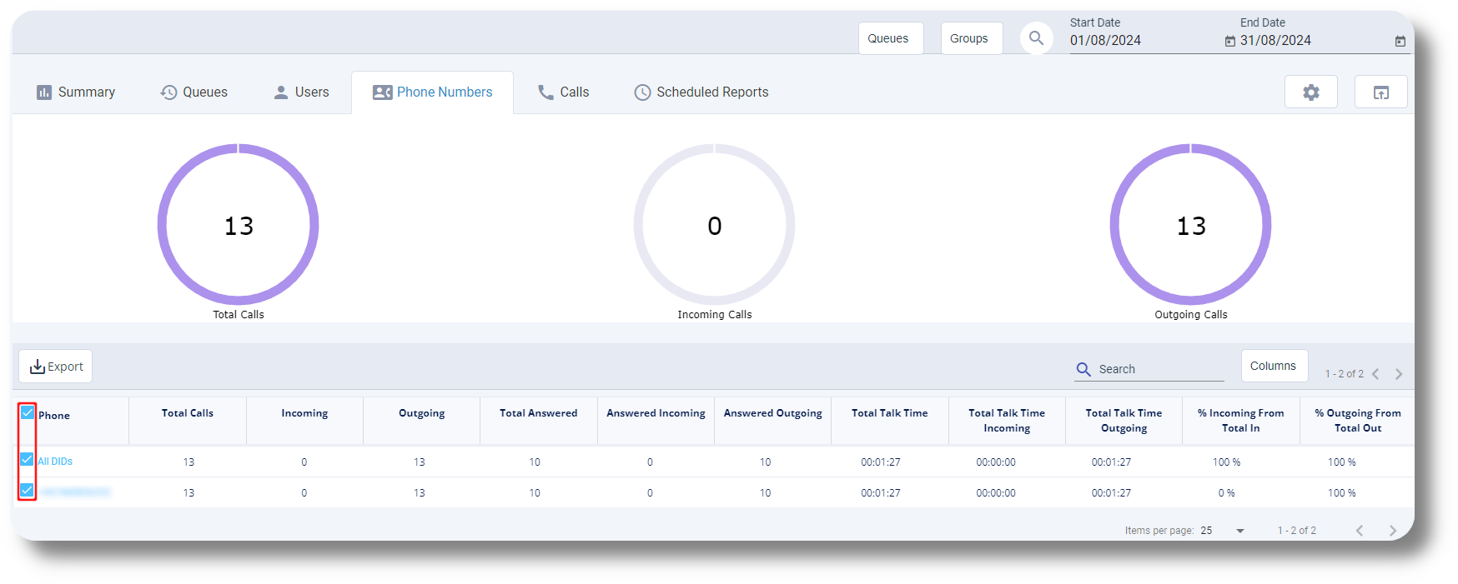Screen dimensions: 1458x584
Task: Switch to the Queues tab
Action: (x=194, y=92)
